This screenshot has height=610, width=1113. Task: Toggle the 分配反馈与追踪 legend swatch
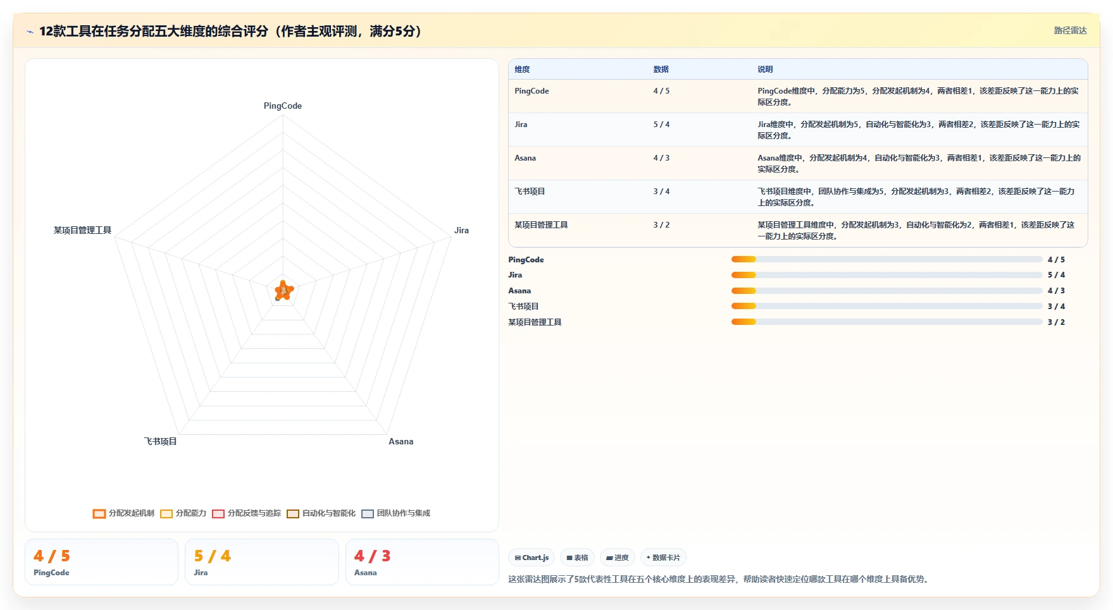218,513
